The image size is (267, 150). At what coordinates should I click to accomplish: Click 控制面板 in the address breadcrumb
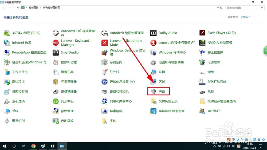pos(34,8)
